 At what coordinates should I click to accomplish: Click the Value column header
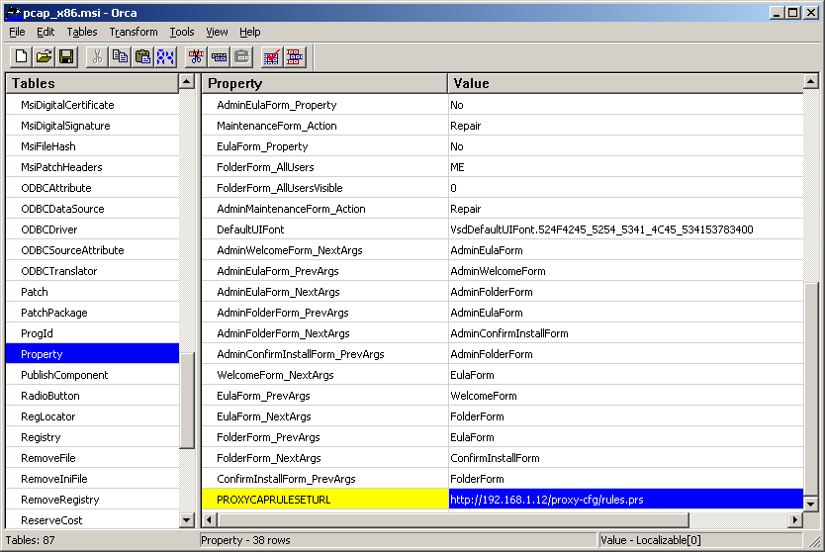pyautogui.click(x=623, y=83)
